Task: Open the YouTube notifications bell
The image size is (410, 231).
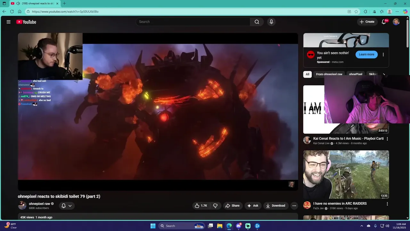Action: click(384, 22)
